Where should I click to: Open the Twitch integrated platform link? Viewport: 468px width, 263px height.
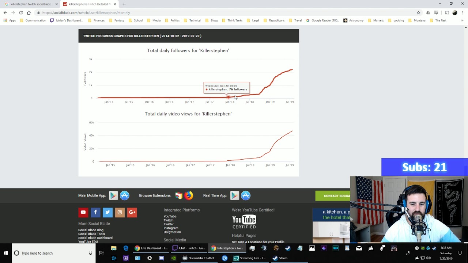[x=169, y=220]
